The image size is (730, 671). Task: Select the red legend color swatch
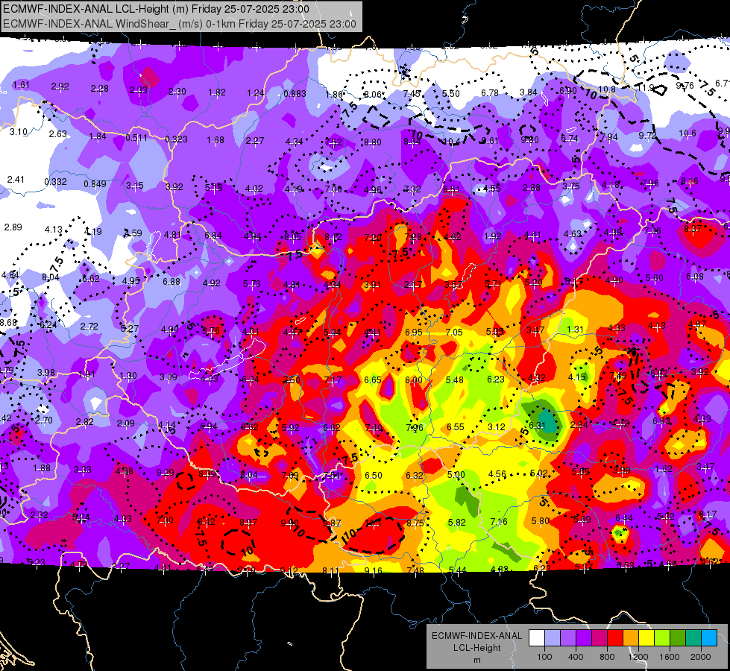point(615,638)
